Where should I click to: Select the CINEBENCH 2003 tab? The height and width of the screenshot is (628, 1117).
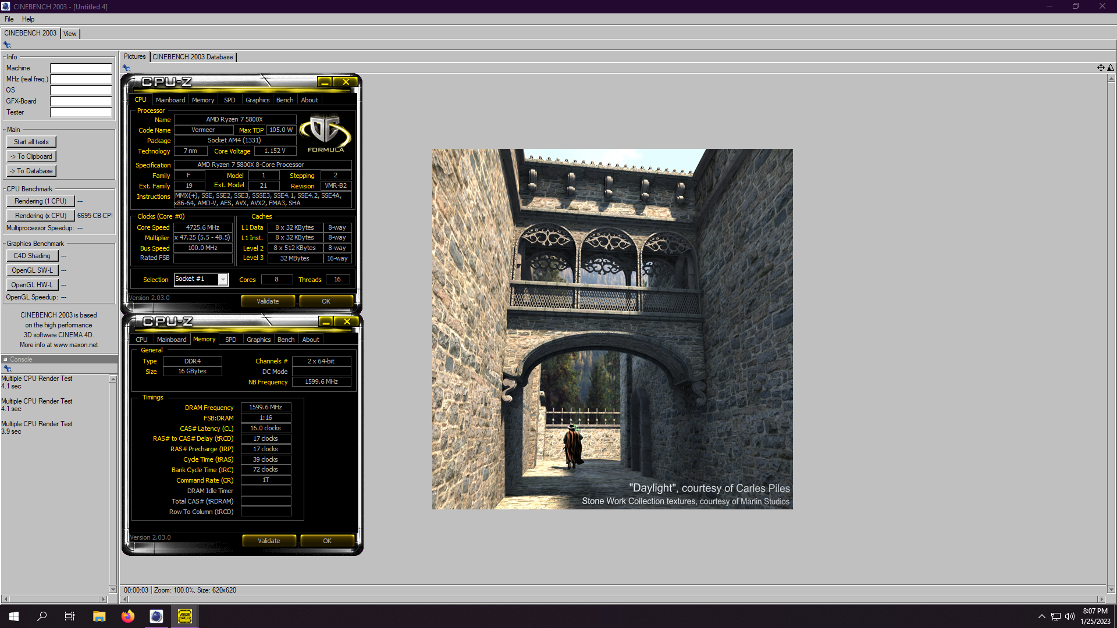click(30, 33)
